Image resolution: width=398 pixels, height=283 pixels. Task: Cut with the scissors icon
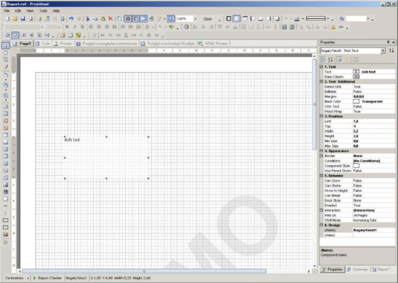[x=87, y=19]
